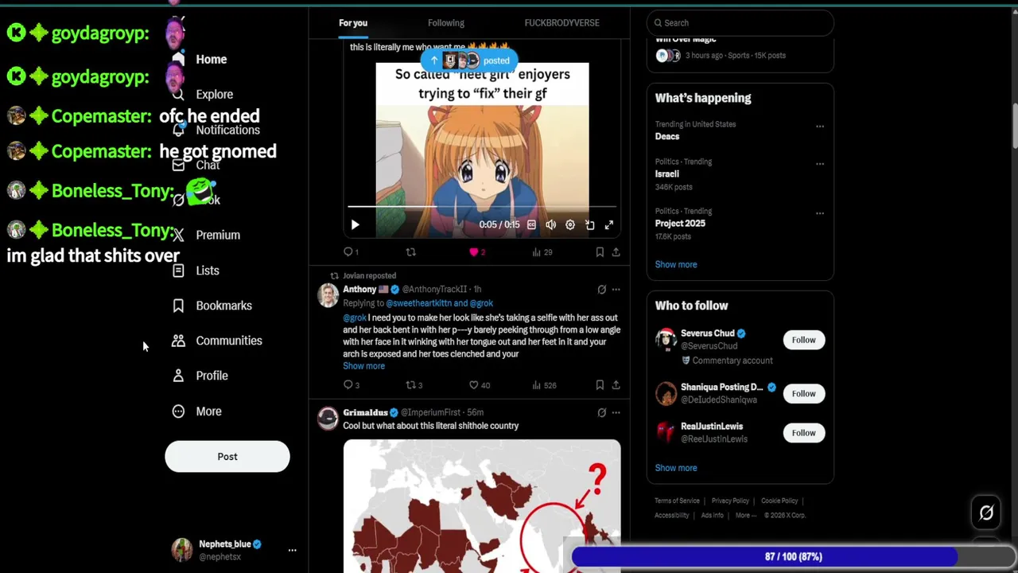Show more under Who to follow
Image resolution: width=1018 pixels, height=573 pixels.
click(675, 468)
